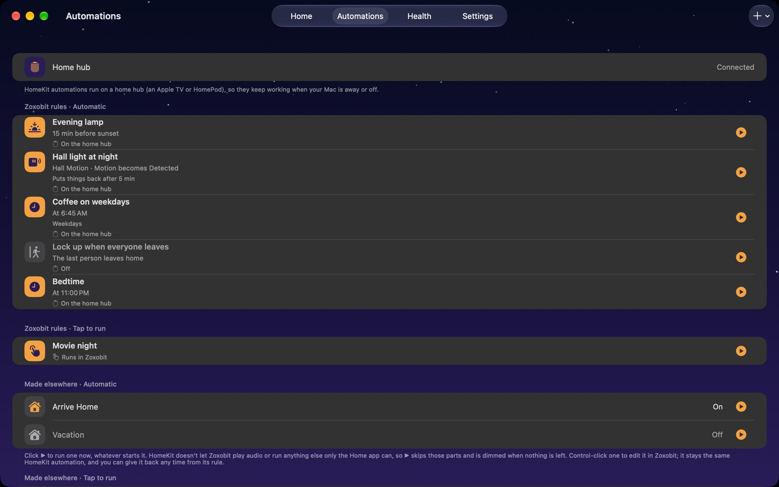Click the Connected status of Home hub
The height and width of the screenshot is (487, 779).
coord(735,67)
